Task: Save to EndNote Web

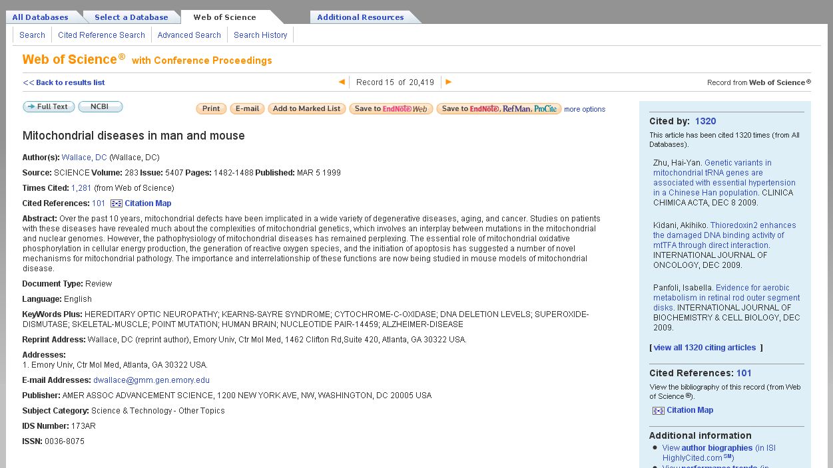Action: [x=391, y=109]
